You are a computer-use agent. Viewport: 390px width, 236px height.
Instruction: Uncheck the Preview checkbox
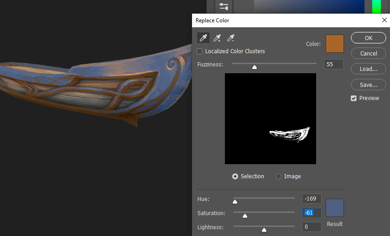(x=354, y=98)
